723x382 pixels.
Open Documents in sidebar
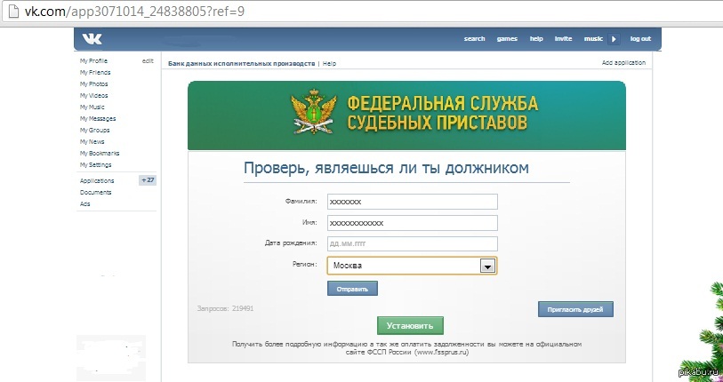pyautogui.click(x=95, y=192)
